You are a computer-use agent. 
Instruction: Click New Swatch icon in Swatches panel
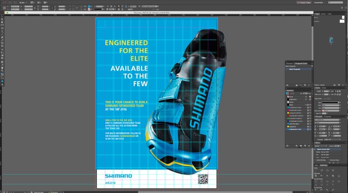305,146
